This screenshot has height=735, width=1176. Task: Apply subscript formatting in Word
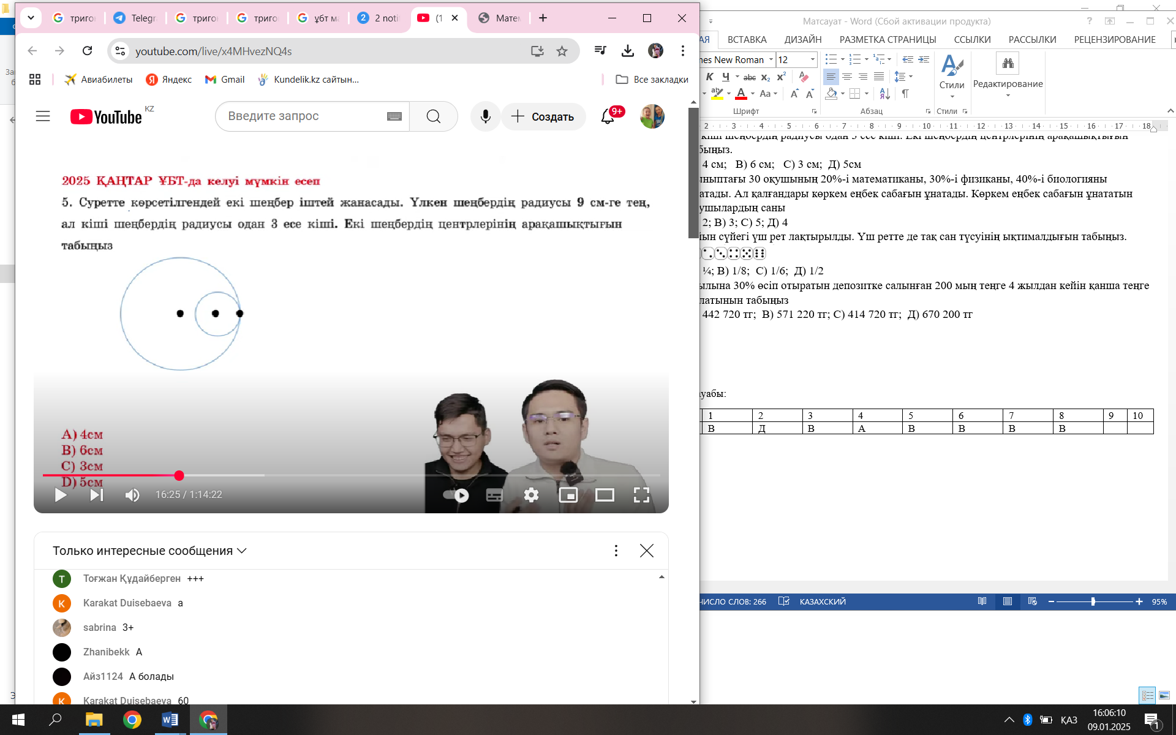click(766, 77)
